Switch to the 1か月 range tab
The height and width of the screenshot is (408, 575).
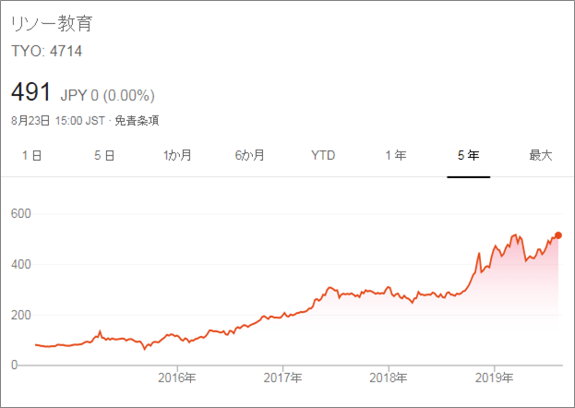click(x=177, y=155)
